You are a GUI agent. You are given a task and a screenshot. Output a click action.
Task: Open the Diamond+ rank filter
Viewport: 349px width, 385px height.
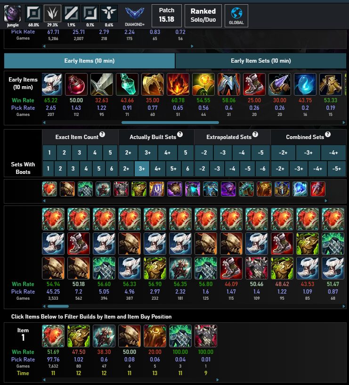[135, 16]
